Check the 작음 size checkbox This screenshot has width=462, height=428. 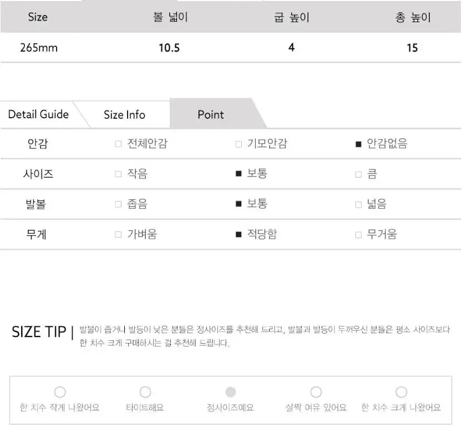pyautogui.click(x=118, y=174)
